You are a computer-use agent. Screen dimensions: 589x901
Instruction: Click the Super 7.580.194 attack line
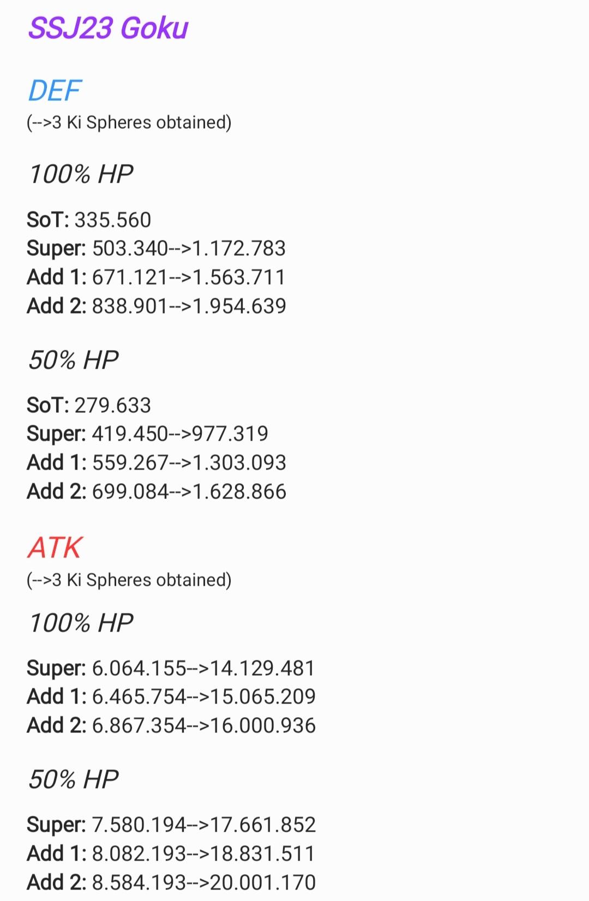coord(171,825)
